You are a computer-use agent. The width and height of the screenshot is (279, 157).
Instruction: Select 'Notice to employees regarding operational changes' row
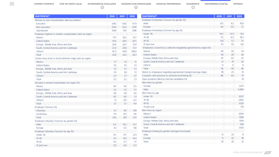coord(193,72)
